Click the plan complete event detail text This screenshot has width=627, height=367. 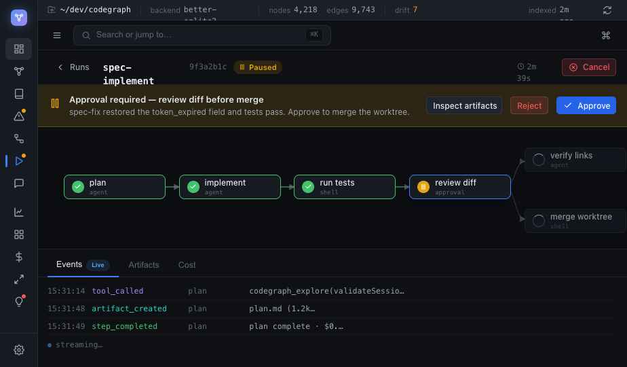pyautogui.click(x=296, y=326)
